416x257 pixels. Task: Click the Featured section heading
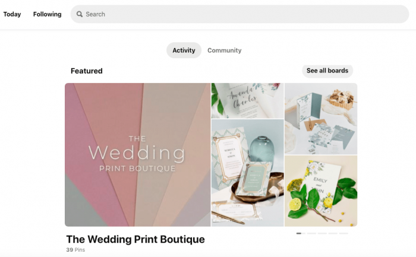pos(87,71)
